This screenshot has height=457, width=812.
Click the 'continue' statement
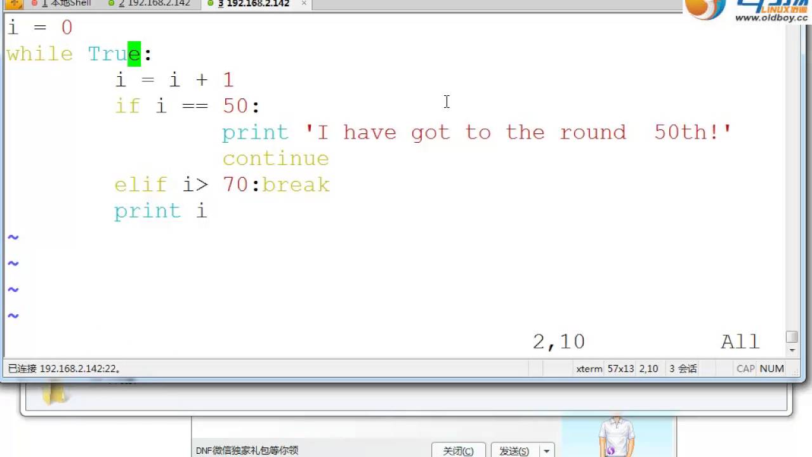(x=275, y=159)
